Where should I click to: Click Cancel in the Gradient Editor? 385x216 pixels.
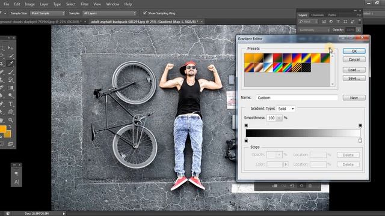[x=354, y=59]
